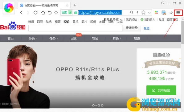Image resolution: width=184 pixels, height=112 pixels.
Task: Open the colorful extensions grid icon
Action: click(x=156, y=12)
